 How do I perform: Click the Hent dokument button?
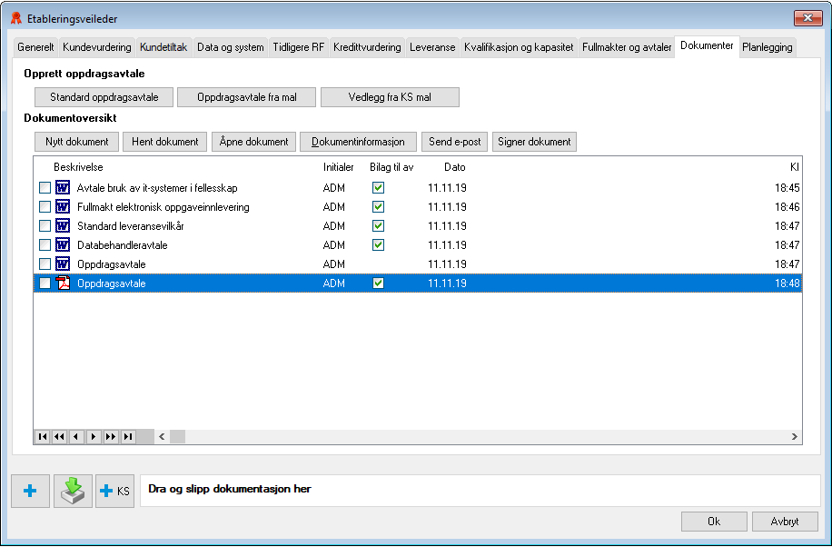tap(165, 142)
